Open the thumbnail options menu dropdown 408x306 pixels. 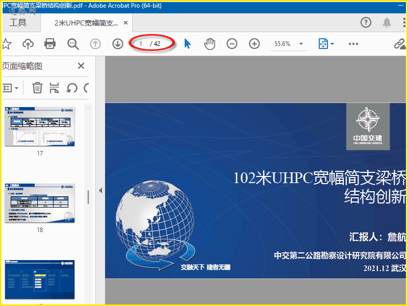coord(11,88)
